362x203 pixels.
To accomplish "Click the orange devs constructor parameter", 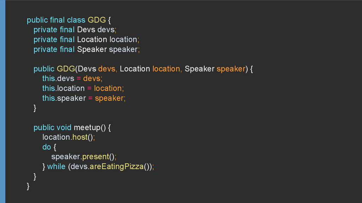I will [x=107, y=69].
